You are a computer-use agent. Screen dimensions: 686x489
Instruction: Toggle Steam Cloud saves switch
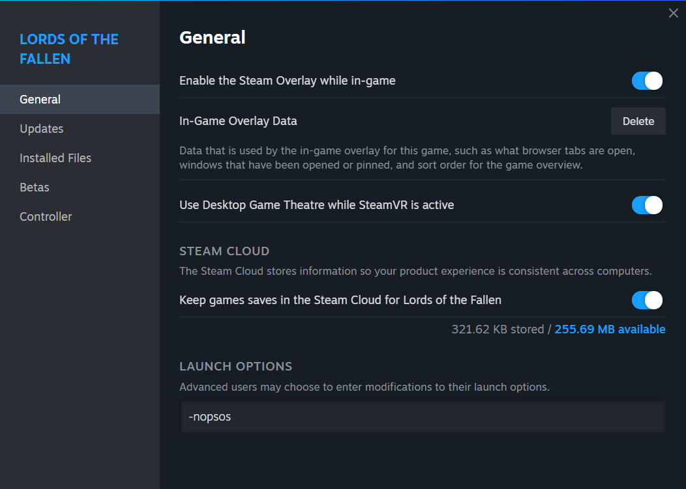coord(647,300)
